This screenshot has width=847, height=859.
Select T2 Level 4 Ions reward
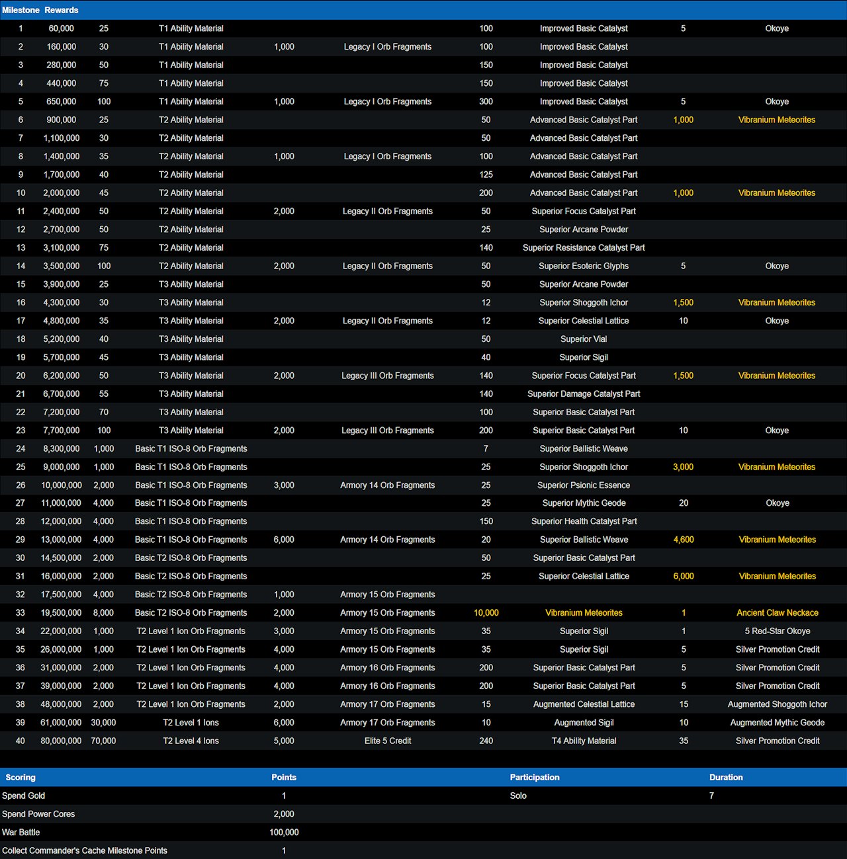(x=191, y=741)
